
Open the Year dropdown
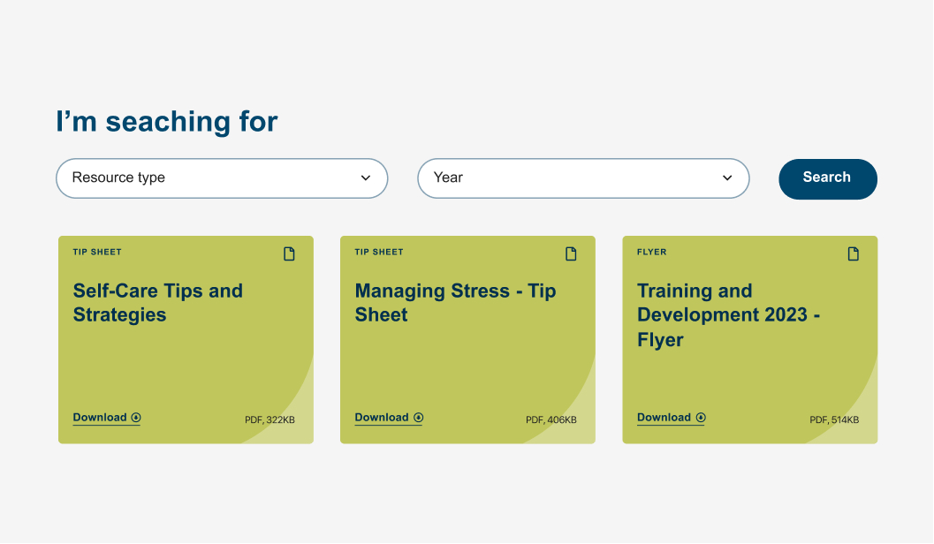click(582, 178)
